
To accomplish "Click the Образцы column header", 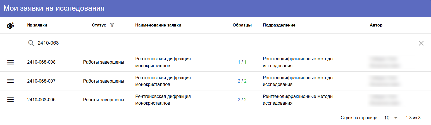I will pos(242,25).
